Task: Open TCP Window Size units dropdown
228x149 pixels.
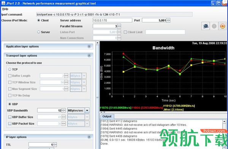Action: pyautogui.click(x=84, y=82)
